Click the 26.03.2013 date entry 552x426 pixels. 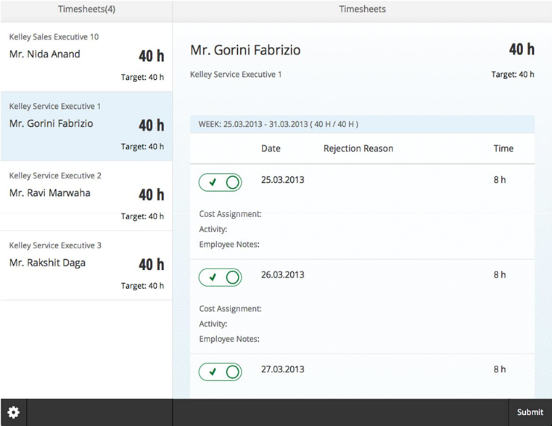point(282,275)
